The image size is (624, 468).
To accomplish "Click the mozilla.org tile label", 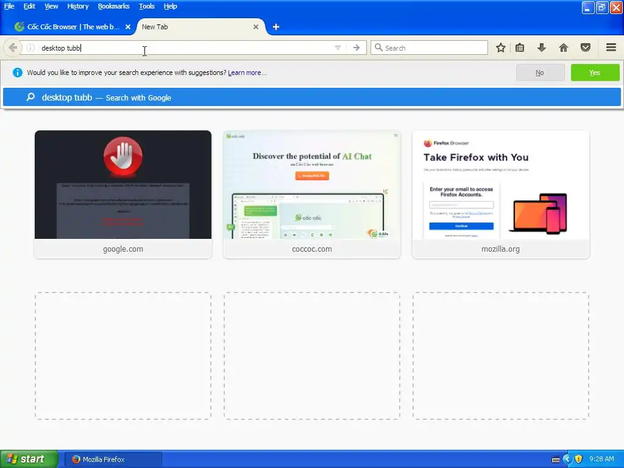I will [x=501, y=249].
